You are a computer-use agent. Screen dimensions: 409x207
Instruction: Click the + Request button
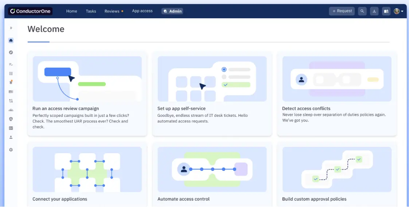[342, 11]
